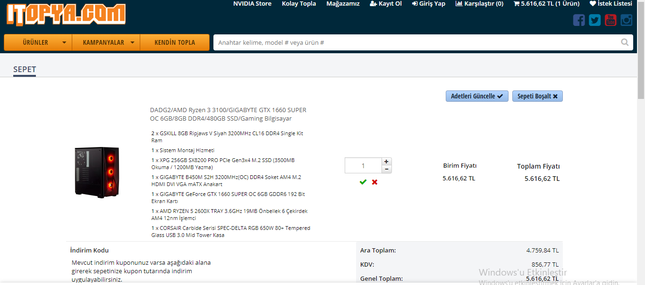Click the İndirim Kodu heading
This screenshot has width=645, height=285.
(89, 250)
